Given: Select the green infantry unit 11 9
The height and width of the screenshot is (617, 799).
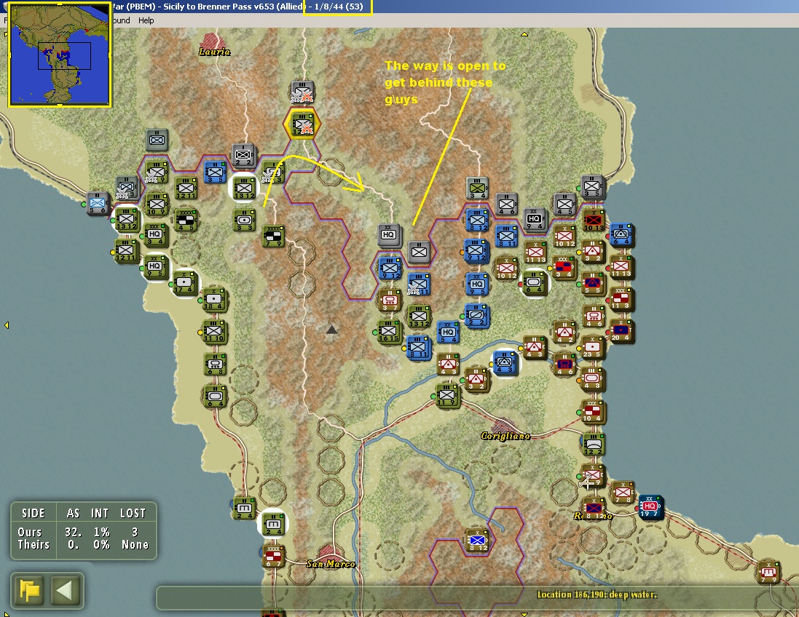Looking at the screenshot, I should tap(447, 395).
